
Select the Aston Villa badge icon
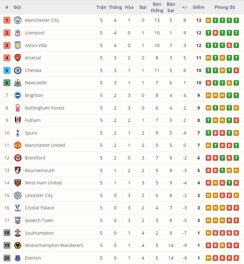tap(18, 45)
